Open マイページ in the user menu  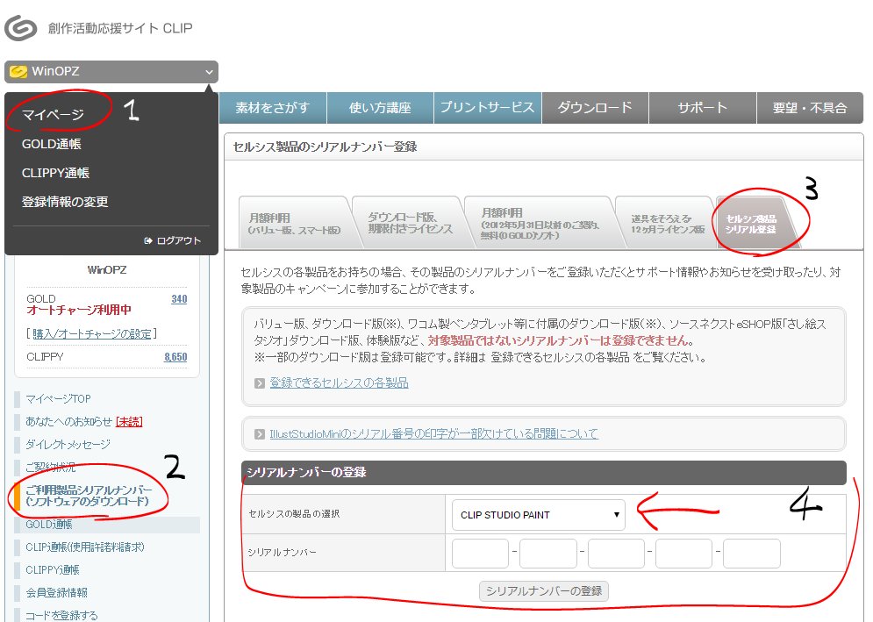pos(53,115)
